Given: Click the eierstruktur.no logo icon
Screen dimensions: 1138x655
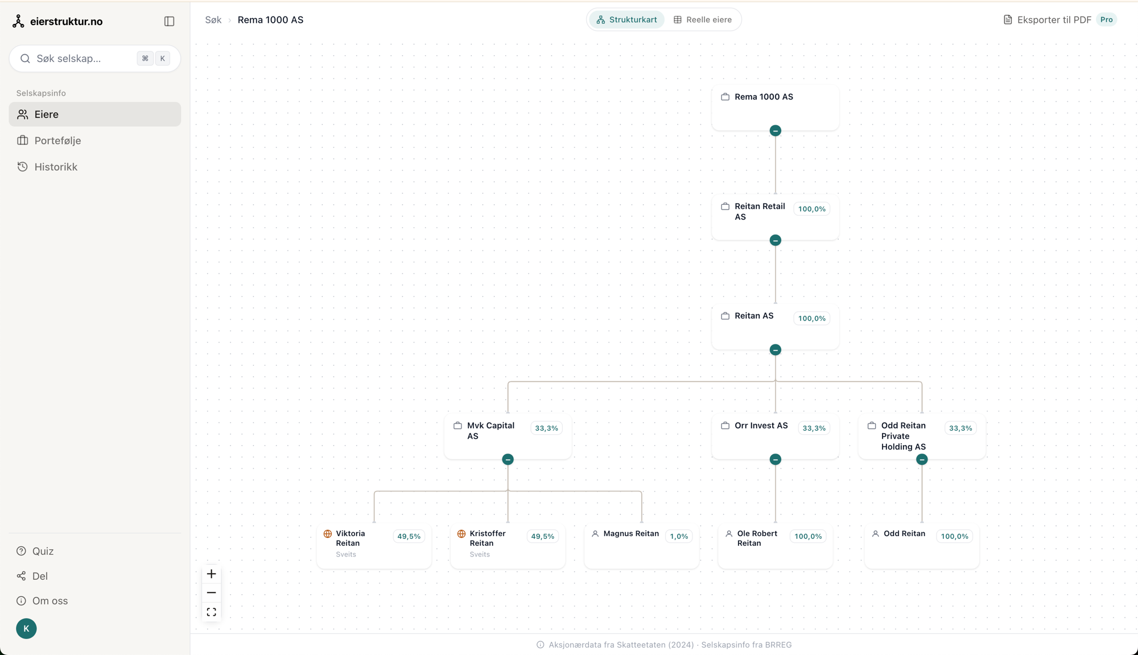Looking at the screenshot, I should click(18, 21).
